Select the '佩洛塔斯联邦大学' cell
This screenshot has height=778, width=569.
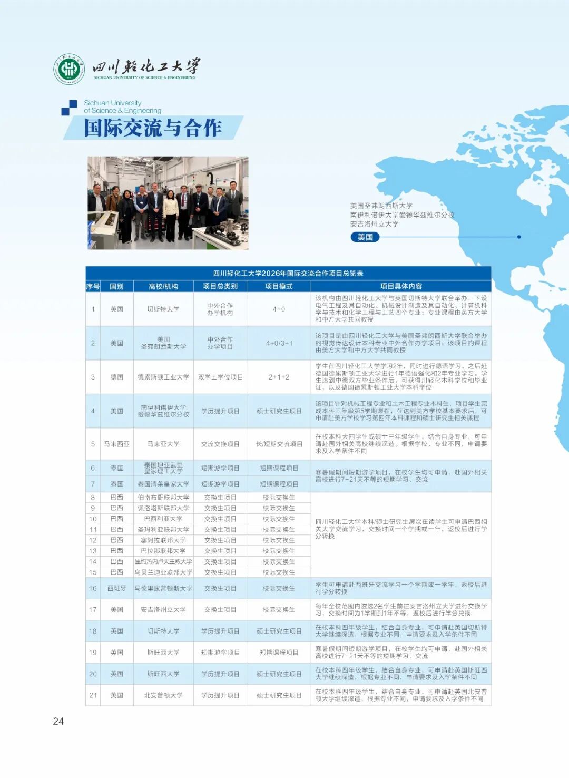click(x=163, y=508)
